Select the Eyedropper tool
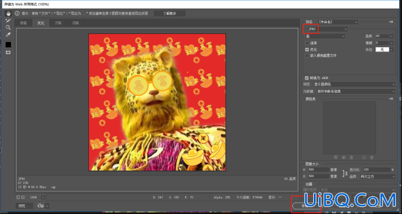This screenshot has width=402, height=214. pos(8,35)
